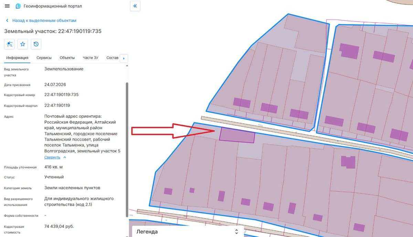Open the Части ЗУ tab
Image resolution: width=413 pixels, height=237 pixels.
(x=91, y=58)
